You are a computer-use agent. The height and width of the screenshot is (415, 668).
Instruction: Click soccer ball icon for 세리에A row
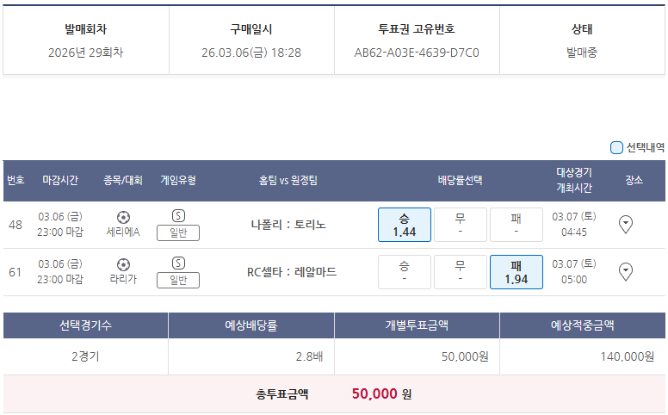123,217
